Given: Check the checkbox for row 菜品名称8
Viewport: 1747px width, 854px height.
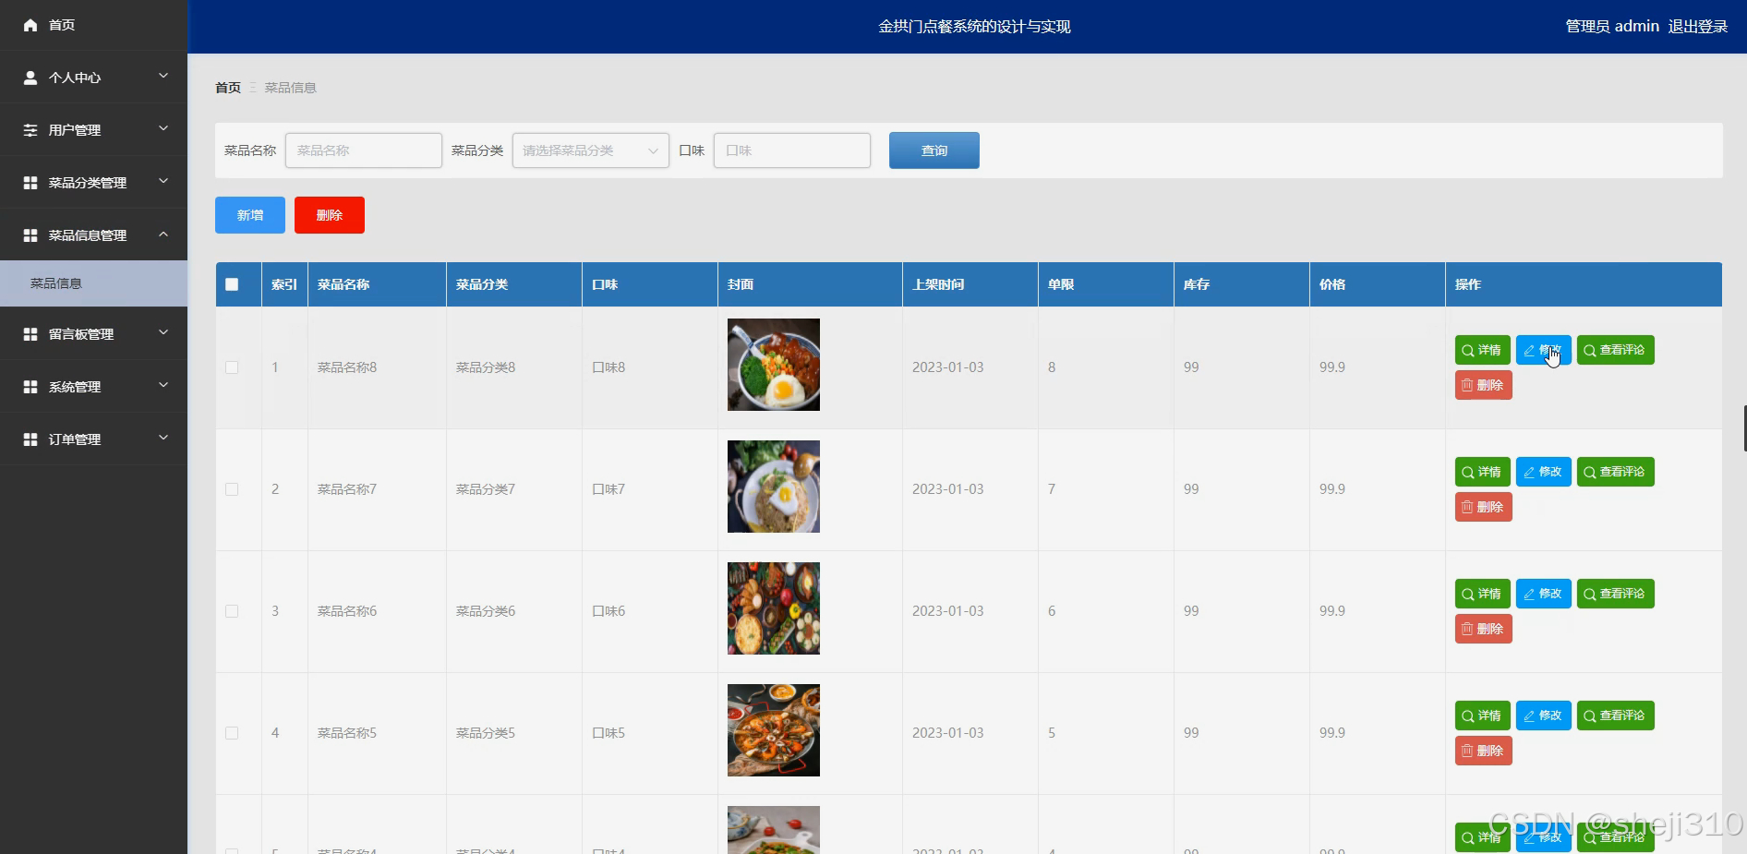Looking at the screenshot, I should [232, 367].
